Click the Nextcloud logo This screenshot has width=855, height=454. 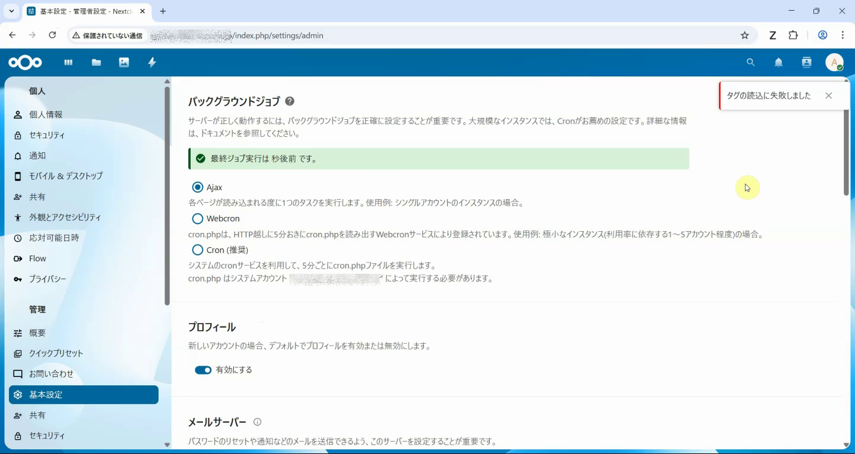coord(25,62)
